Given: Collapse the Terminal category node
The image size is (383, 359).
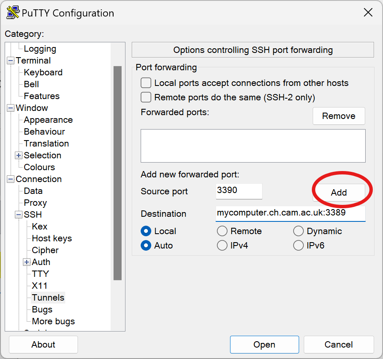Looking at the screenshot, I should (11, 61).
